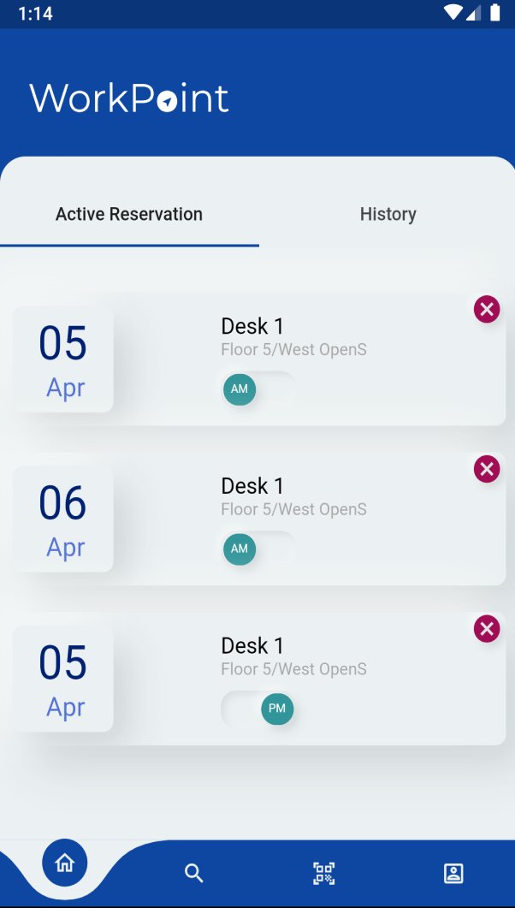
Task: Switch April 06 booking from AM to PM
Action: coord(257,549)
